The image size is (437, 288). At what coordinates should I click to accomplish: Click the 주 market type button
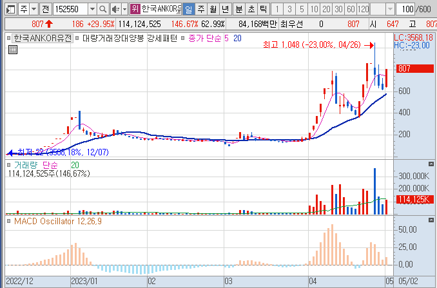(24, 9)
